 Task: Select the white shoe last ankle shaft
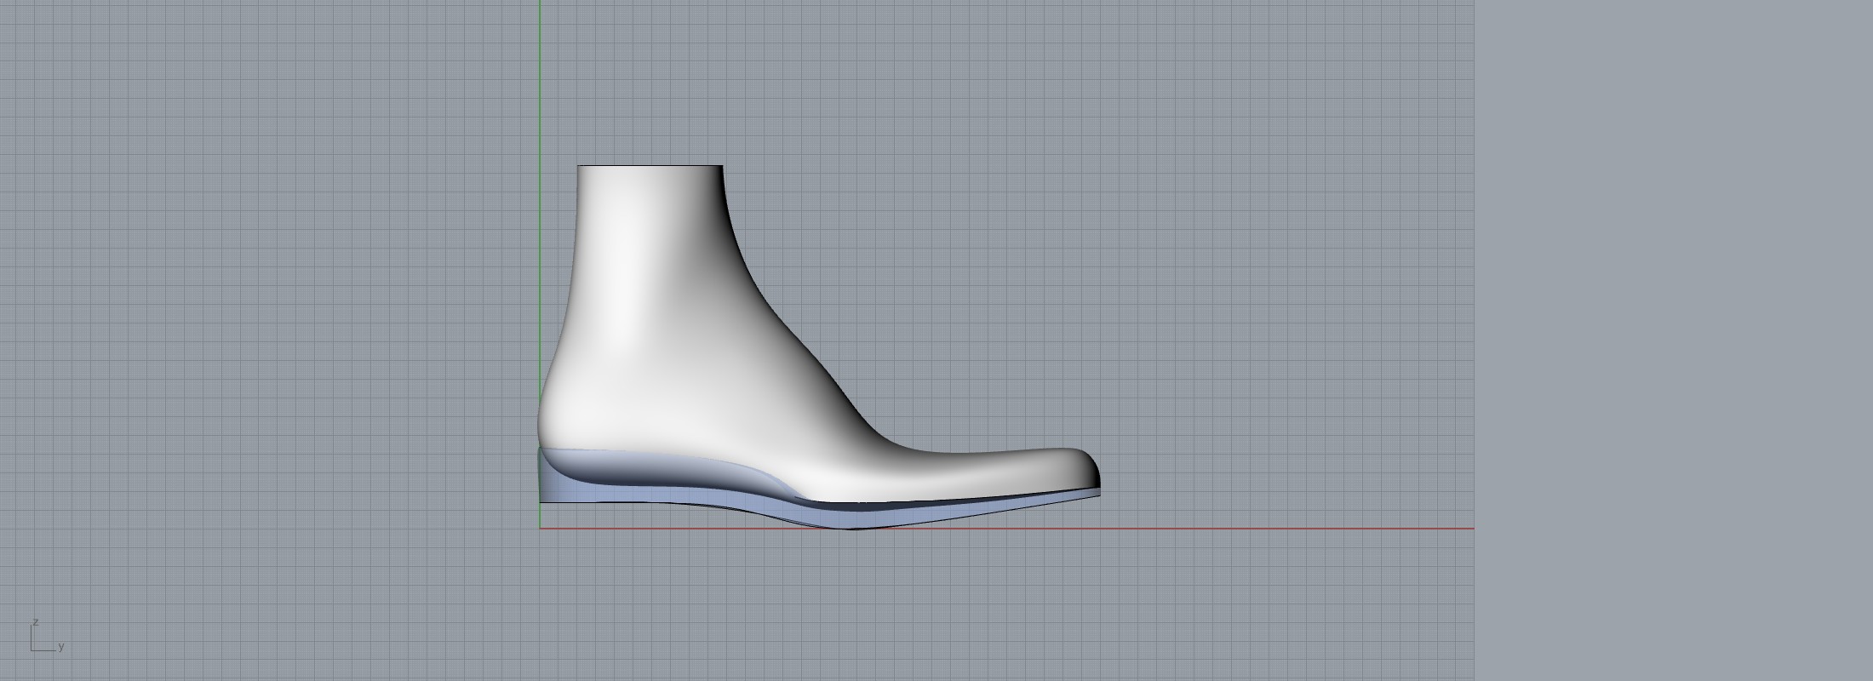pyautogui.click(x=647, y=255)
